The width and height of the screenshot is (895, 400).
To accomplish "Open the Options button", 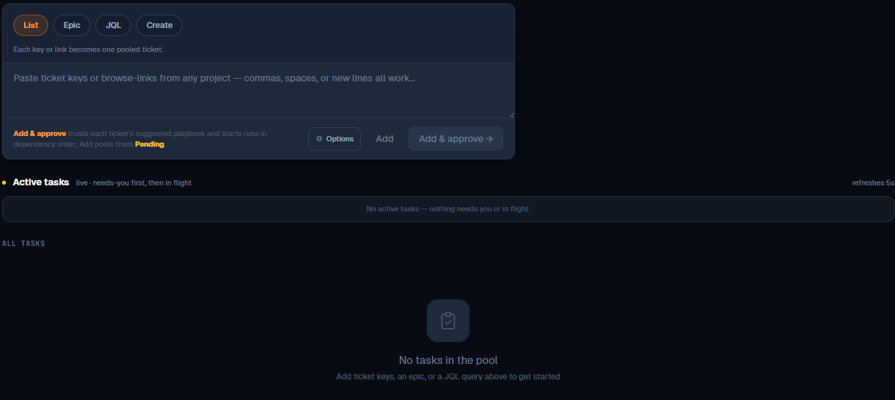I will pyautogui.click(x=335, y=139).
